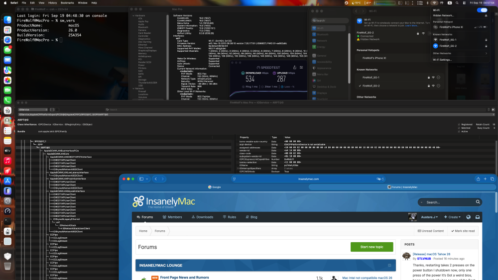Open Finder from the Dock
The height and width of the screenshot is (280, 498).
point(7,20)
